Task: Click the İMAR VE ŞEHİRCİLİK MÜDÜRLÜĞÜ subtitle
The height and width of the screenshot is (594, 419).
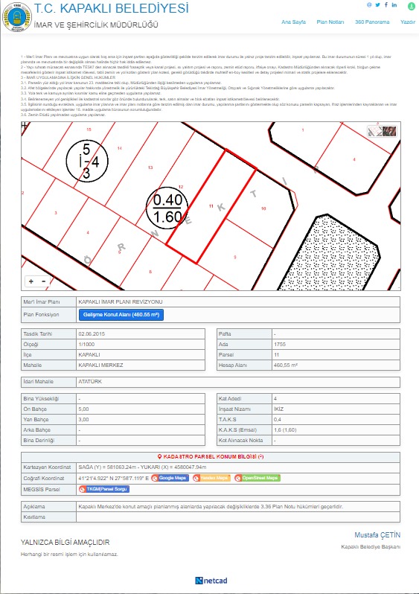Action: click(96, 25)
